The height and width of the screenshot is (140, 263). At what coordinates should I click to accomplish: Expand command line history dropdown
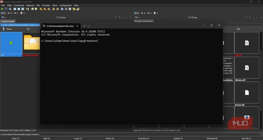(261, 134)
